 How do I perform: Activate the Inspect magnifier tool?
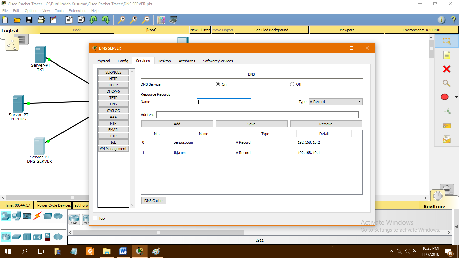pos(447,83)
